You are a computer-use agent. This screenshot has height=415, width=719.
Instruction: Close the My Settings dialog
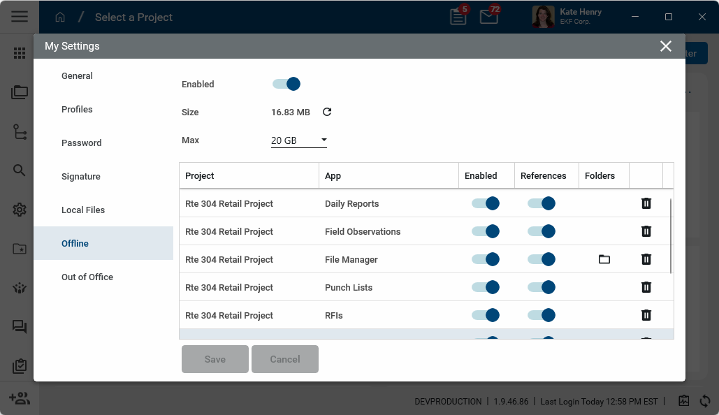coord(666,46)
